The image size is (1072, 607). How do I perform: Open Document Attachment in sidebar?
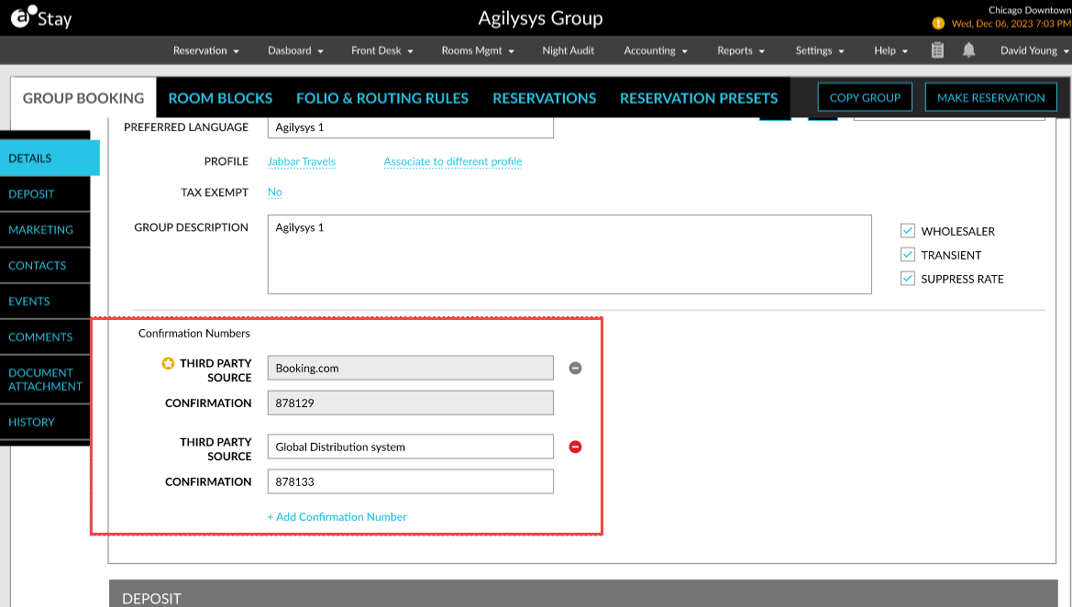click(x=45, y=380)
